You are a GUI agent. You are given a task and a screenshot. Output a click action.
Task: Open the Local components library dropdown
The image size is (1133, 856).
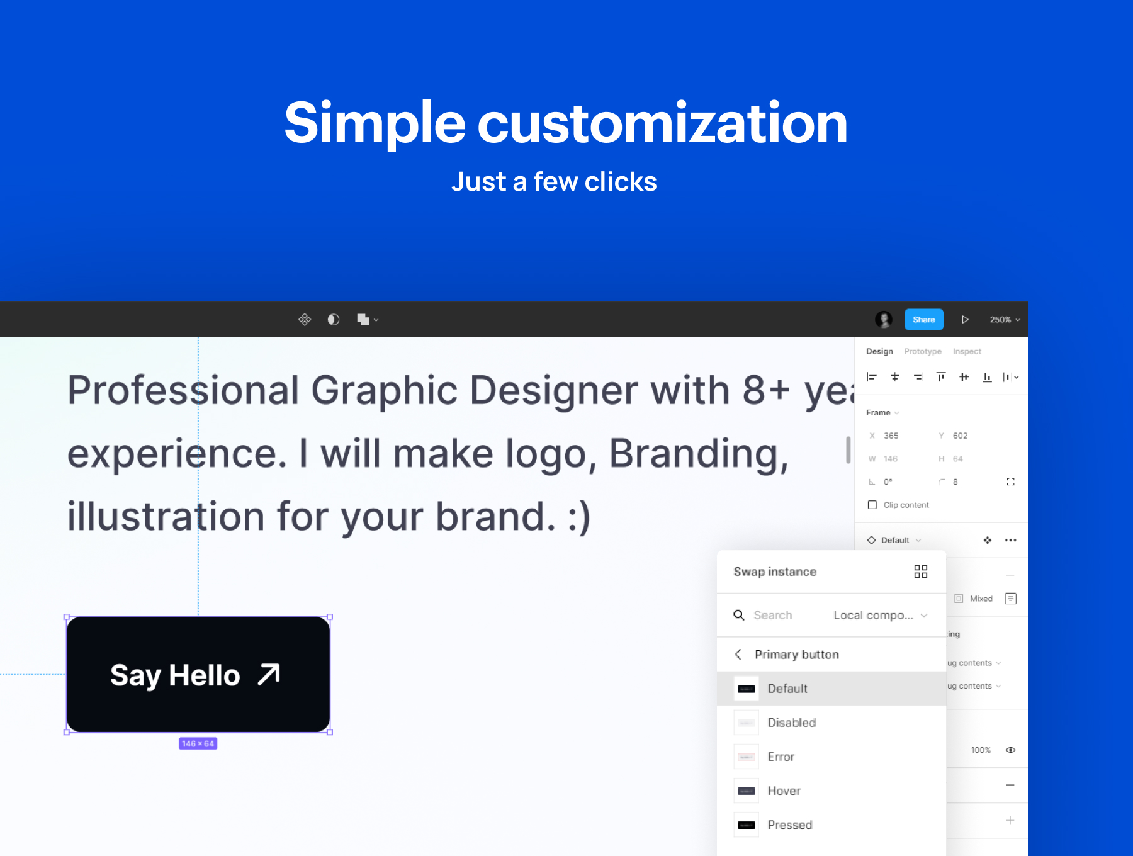880,616
